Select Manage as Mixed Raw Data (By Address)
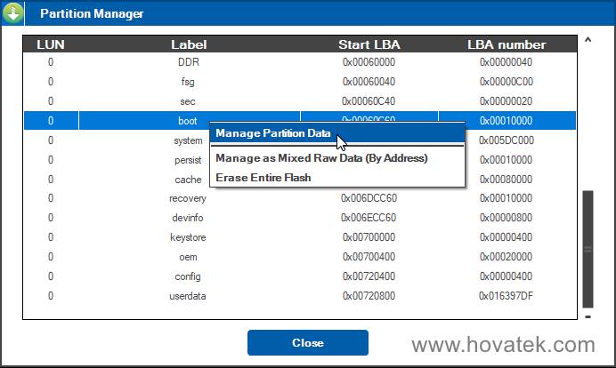This screenshot has height=368, width=616. 321,158
